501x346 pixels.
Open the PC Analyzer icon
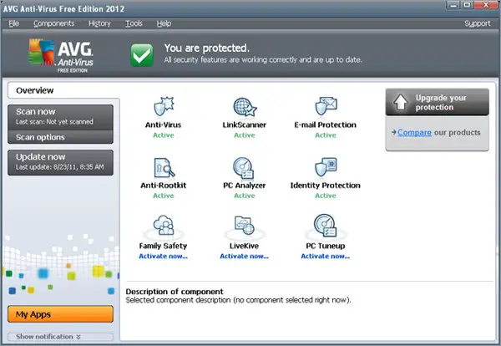coord(244,167)
